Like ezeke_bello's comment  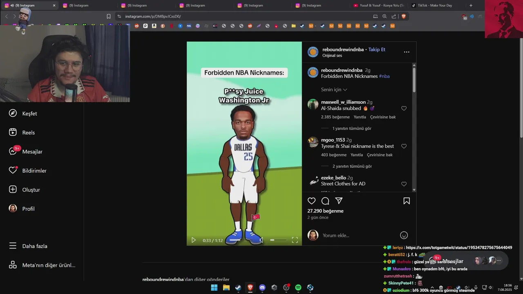[404, 184]
